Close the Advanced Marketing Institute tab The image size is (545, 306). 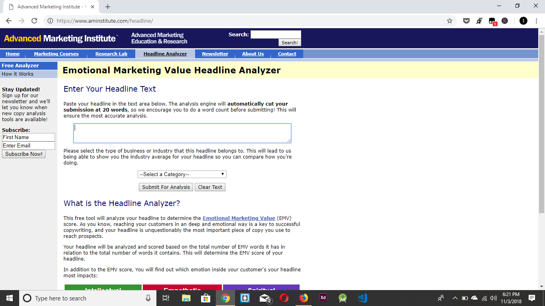coord(93,7)
